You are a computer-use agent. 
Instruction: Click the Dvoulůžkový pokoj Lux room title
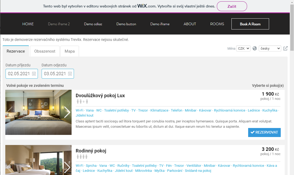pos(100,96)
